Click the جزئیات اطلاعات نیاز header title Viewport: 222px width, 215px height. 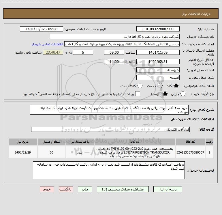tap(197, 14)
